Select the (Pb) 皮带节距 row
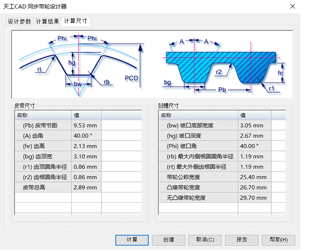This screenshot has width=319, height=251. (44, 125)
